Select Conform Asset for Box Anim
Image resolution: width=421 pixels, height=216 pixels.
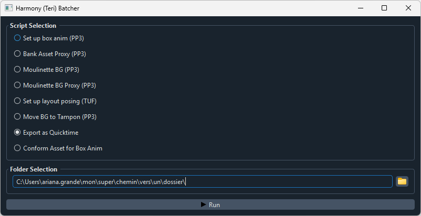coord(17,148)
